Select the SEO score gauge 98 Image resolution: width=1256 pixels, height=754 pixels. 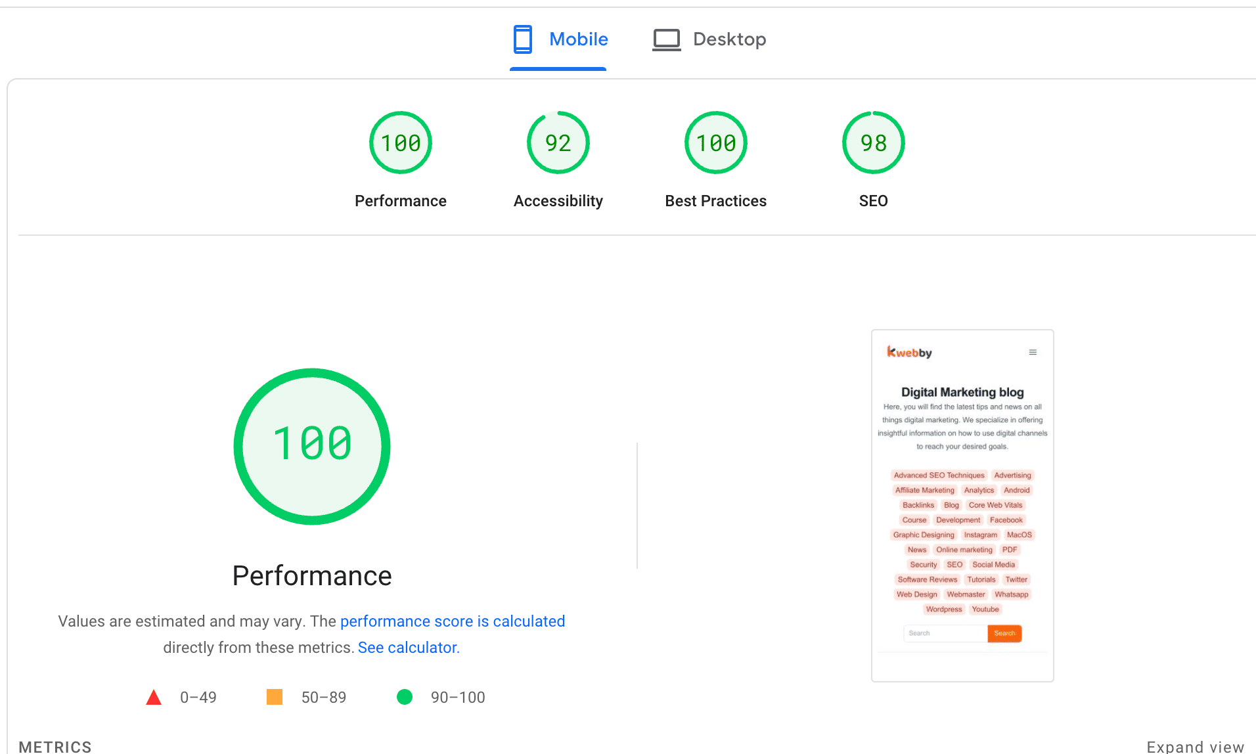point(873,143)
